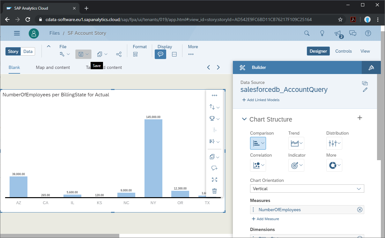Open the Discussions chat icon
Image resolution: width=385 pixels, height=238 pixels.
pyautogui.click(x=353, y=33)
